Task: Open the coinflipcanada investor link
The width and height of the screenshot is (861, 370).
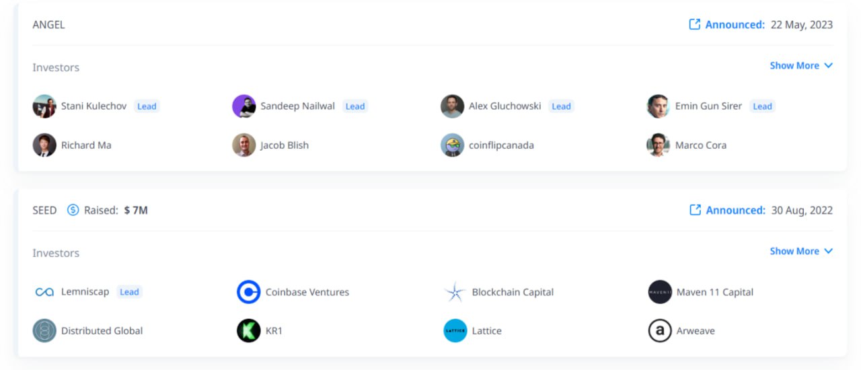Action: pos(501,145)
